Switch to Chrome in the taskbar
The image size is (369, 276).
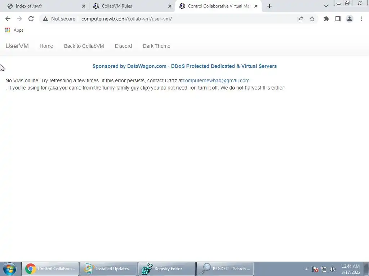click(x=50, y=269)
